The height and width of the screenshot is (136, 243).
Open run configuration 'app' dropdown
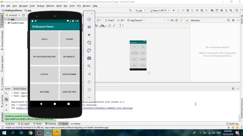coord(140,10)
